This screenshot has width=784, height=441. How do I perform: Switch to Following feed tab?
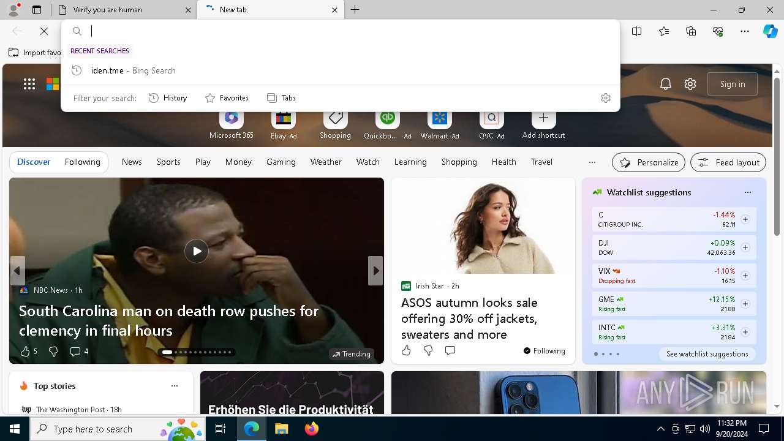pos(82,162)
